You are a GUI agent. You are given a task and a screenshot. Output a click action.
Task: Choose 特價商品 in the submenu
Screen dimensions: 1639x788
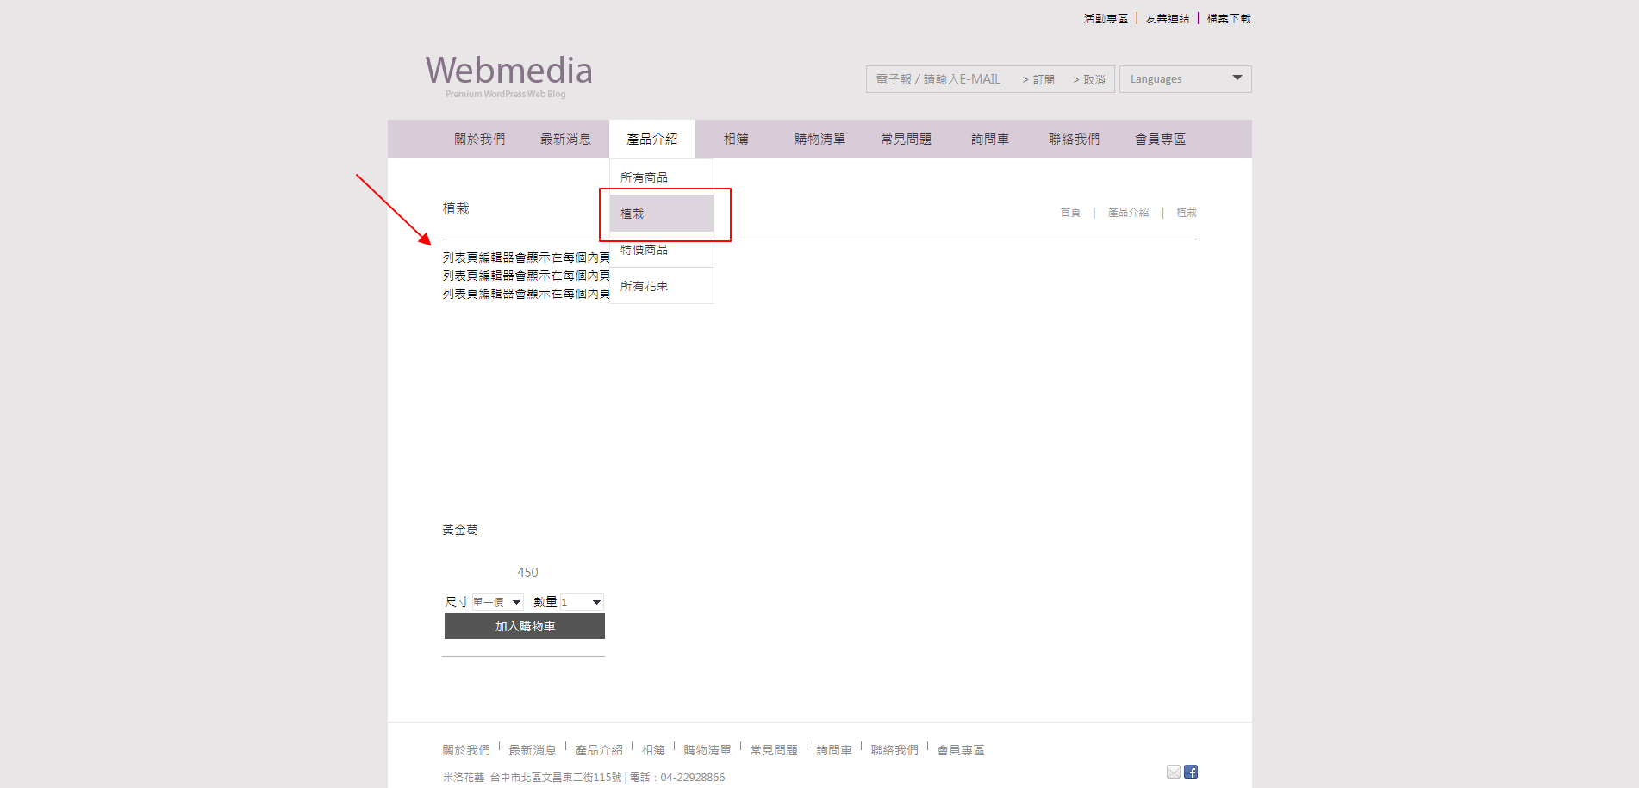click(661, 250)
